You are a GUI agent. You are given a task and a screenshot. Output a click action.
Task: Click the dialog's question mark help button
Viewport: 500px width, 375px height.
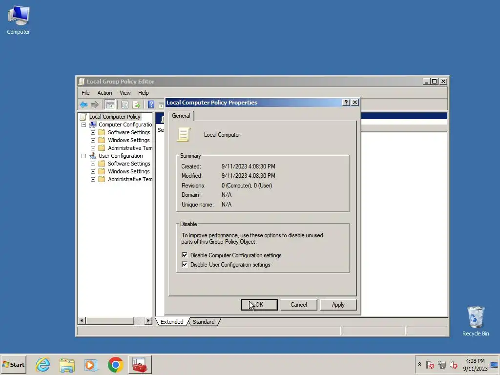point(346,103)
